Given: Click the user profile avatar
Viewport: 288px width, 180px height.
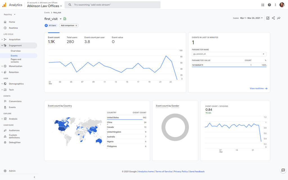Looking at the screenshot, I should point(282,5).
